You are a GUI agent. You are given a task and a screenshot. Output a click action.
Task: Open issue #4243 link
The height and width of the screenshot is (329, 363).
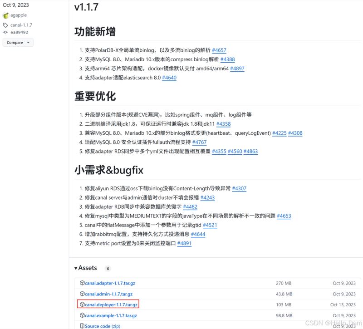207,198
